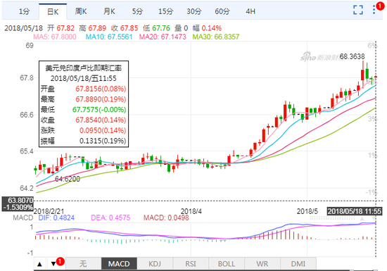
Task: Click the 最低 67.7575 tooltip row
Action: [84, 110]
